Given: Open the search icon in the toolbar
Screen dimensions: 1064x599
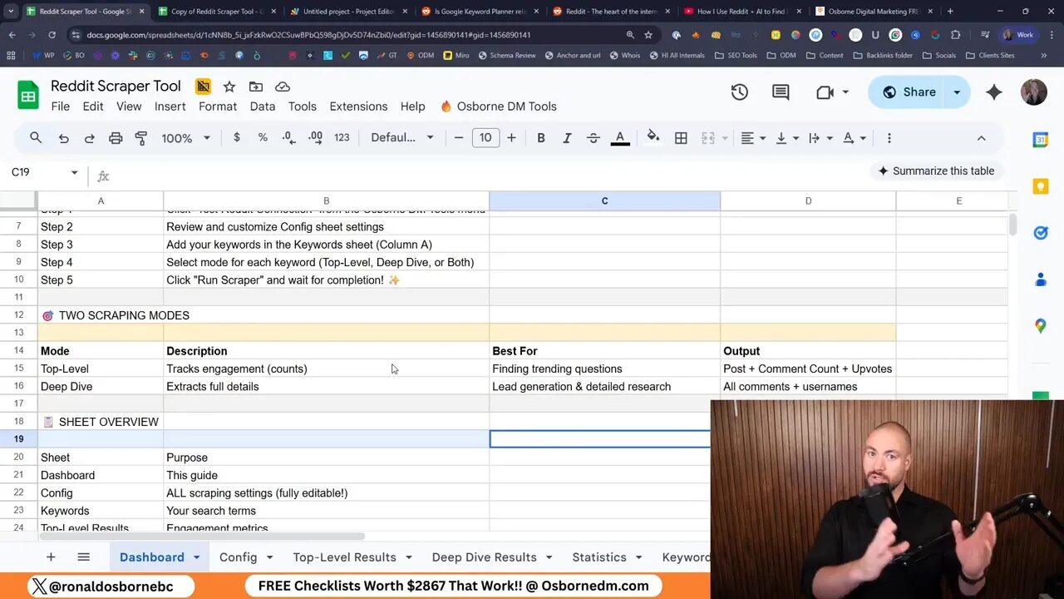Looking at the screenshot, I should (x=35, y=137).
